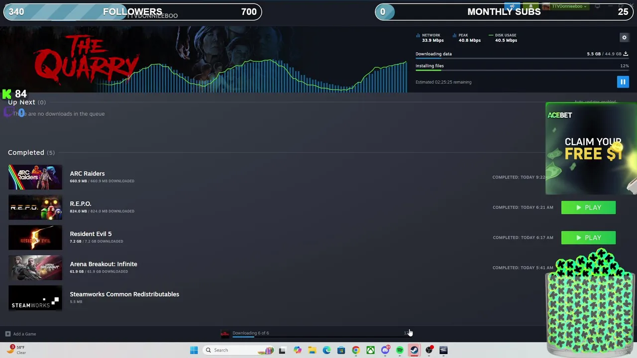Click the Add a Game button
Screen dimensions: 637x358
click(20, 334)
